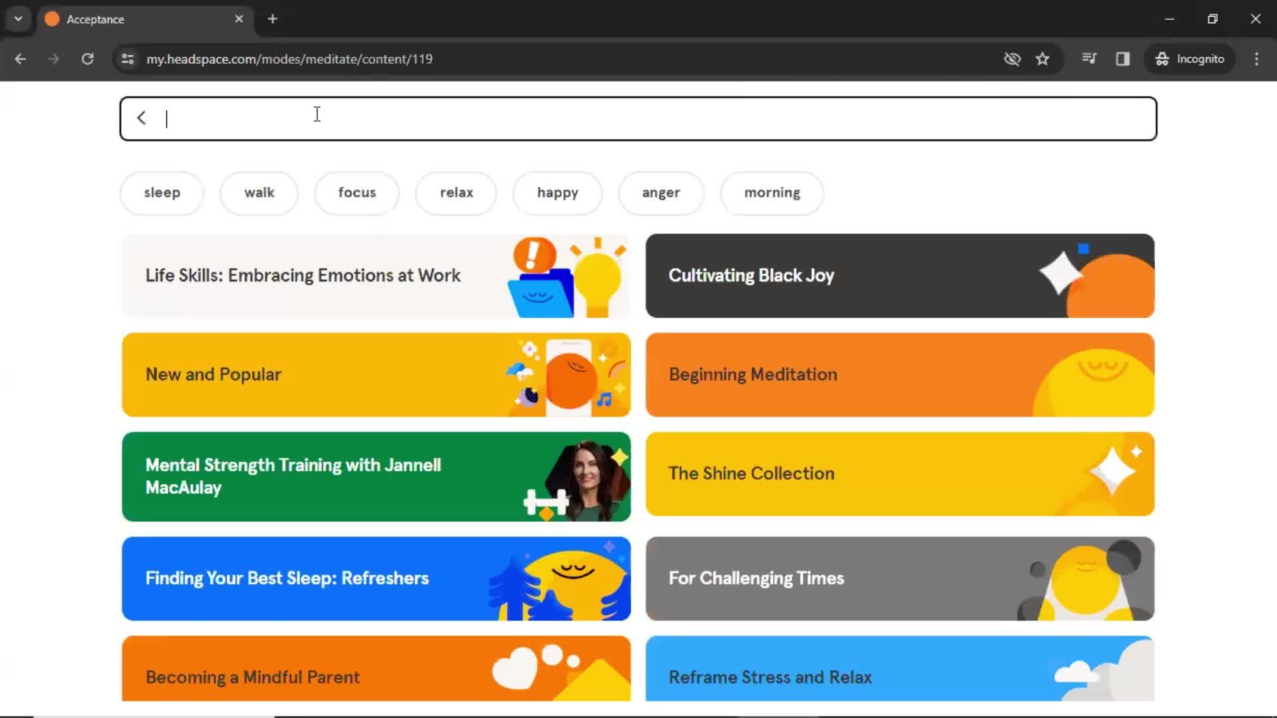Click the incognito mode icon

click(1162, 59)
